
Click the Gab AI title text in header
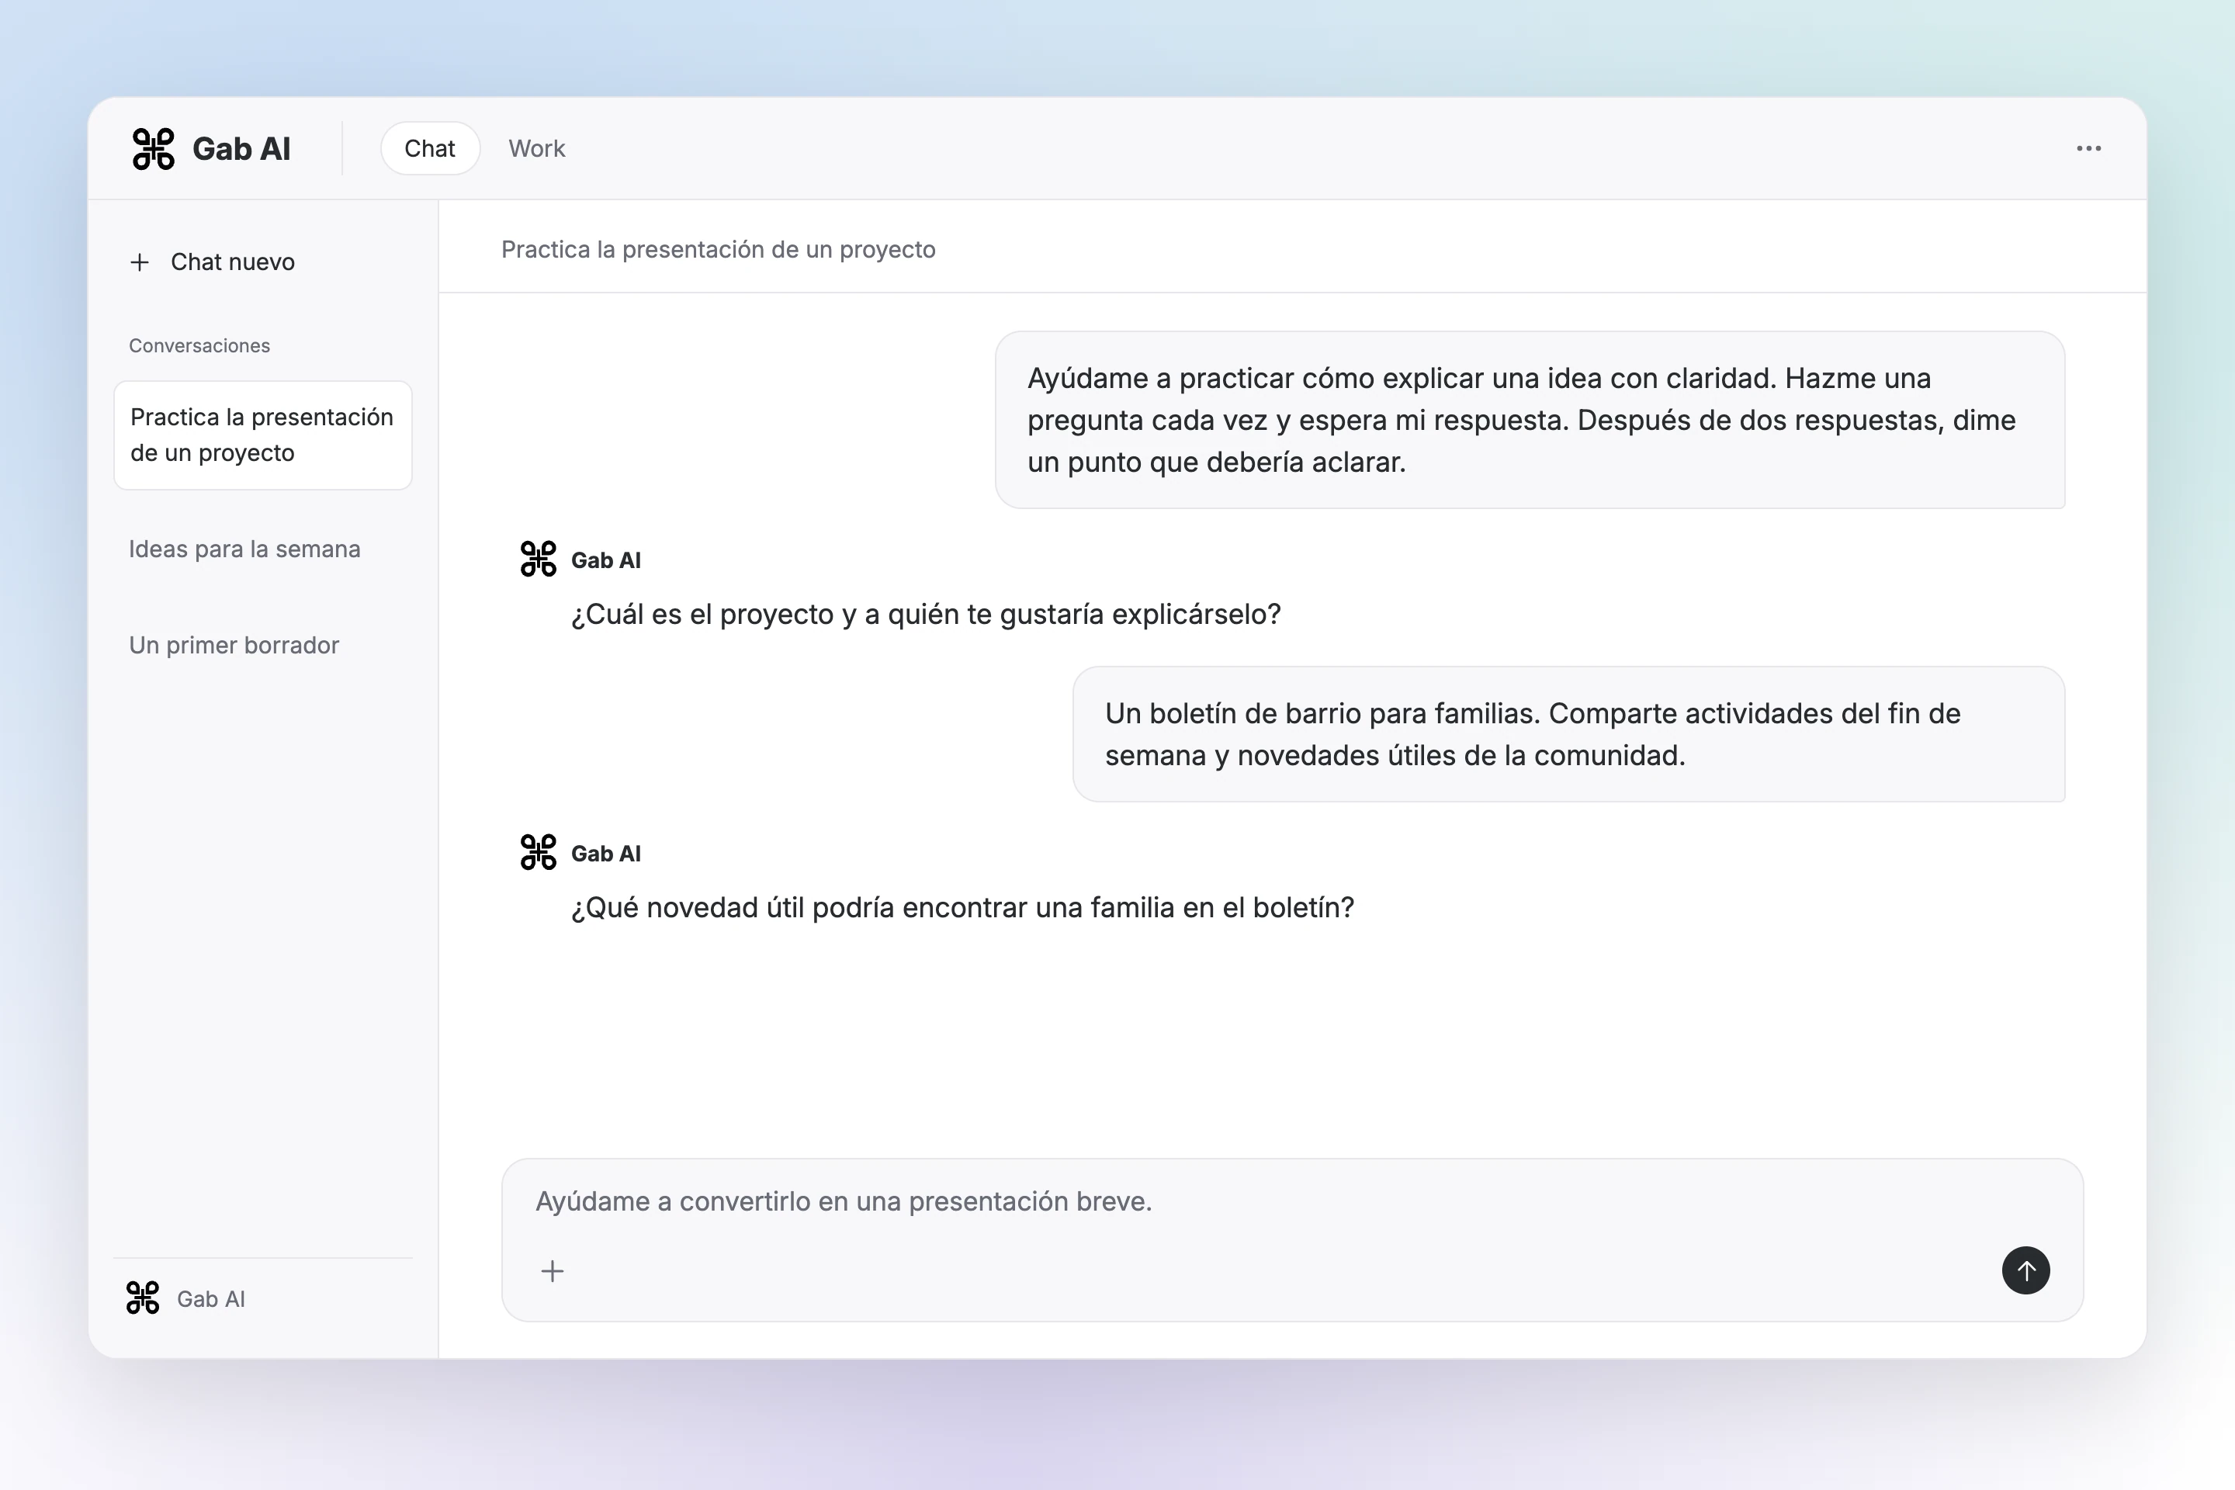click(x=241, y=149)
